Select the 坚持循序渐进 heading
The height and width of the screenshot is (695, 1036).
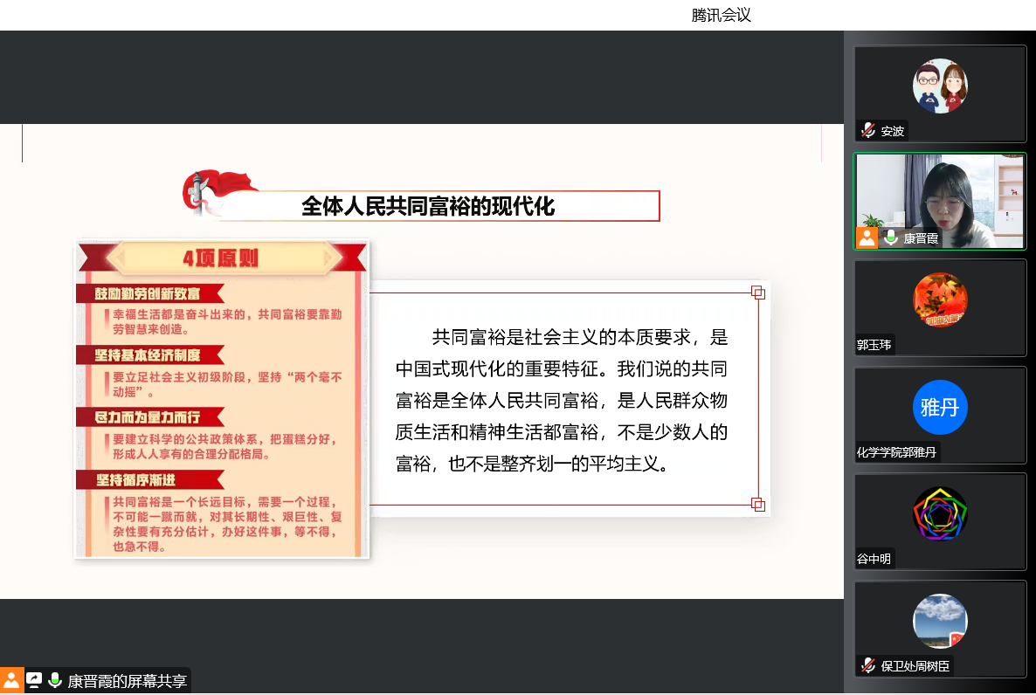135,479
